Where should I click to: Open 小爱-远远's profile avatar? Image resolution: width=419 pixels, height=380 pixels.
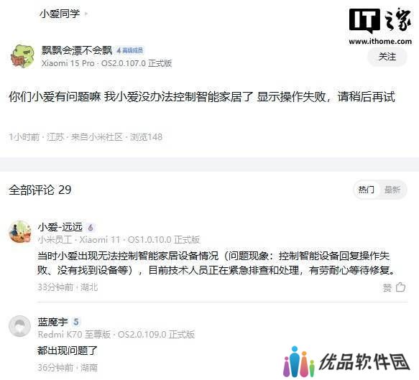pos(20,231)
